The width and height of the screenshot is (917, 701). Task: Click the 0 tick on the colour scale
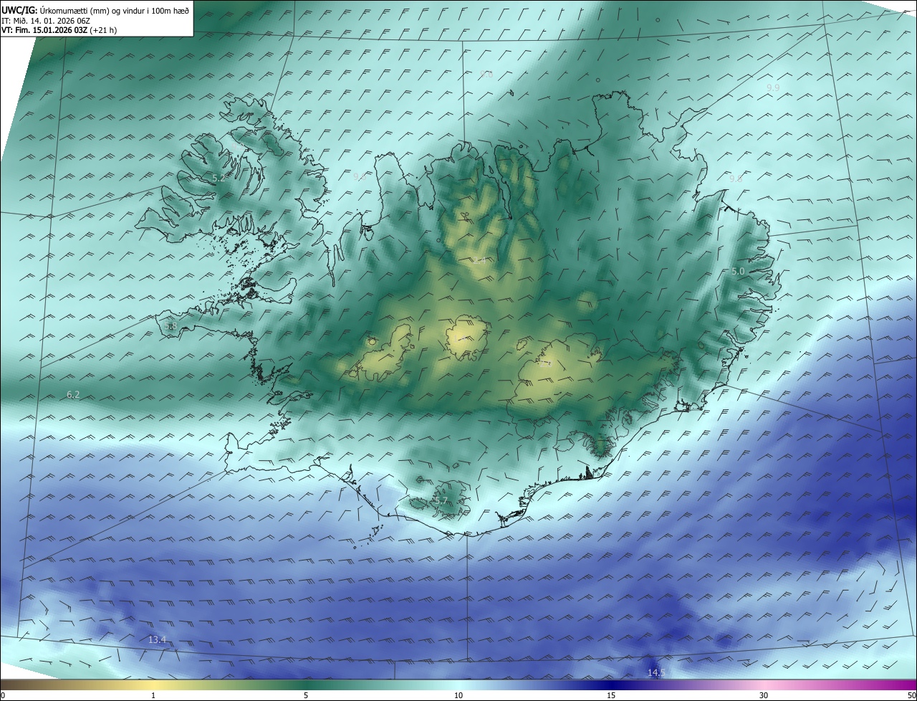click(3, 695)
